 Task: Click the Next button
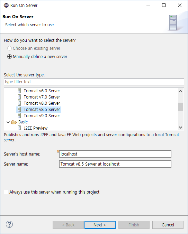click(x=100, y=225)
